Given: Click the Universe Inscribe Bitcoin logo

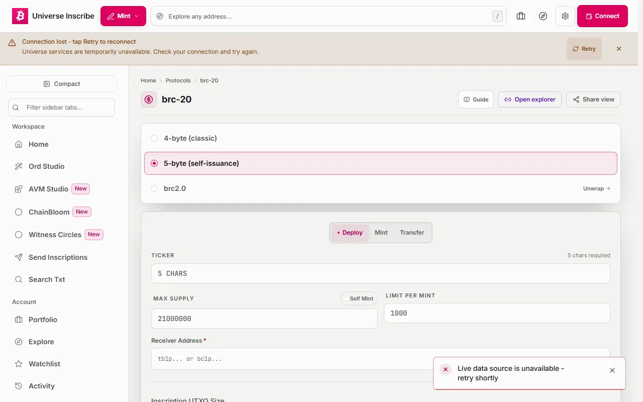Looking at the screenshot, I should (x=20, y=16).
